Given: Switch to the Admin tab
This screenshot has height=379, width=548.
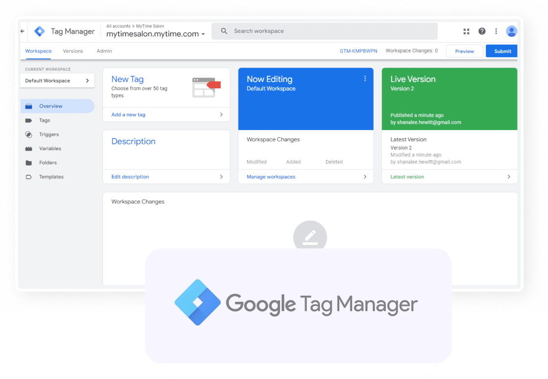Looking at the screenshot, I should [104, 51].
